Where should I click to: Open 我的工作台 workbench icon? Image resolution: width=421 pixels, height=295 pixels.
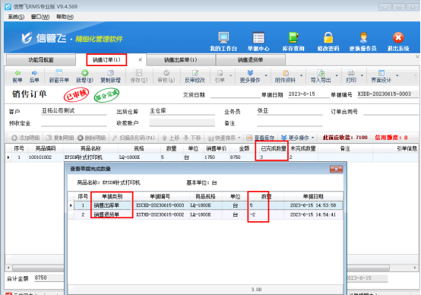tap(223, 37)
